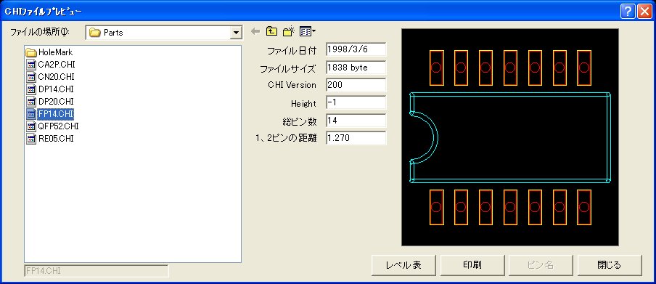Click the CHI Version field
Image resolution: width=656 pixels, height=284 pixels.
coord(356,85)
